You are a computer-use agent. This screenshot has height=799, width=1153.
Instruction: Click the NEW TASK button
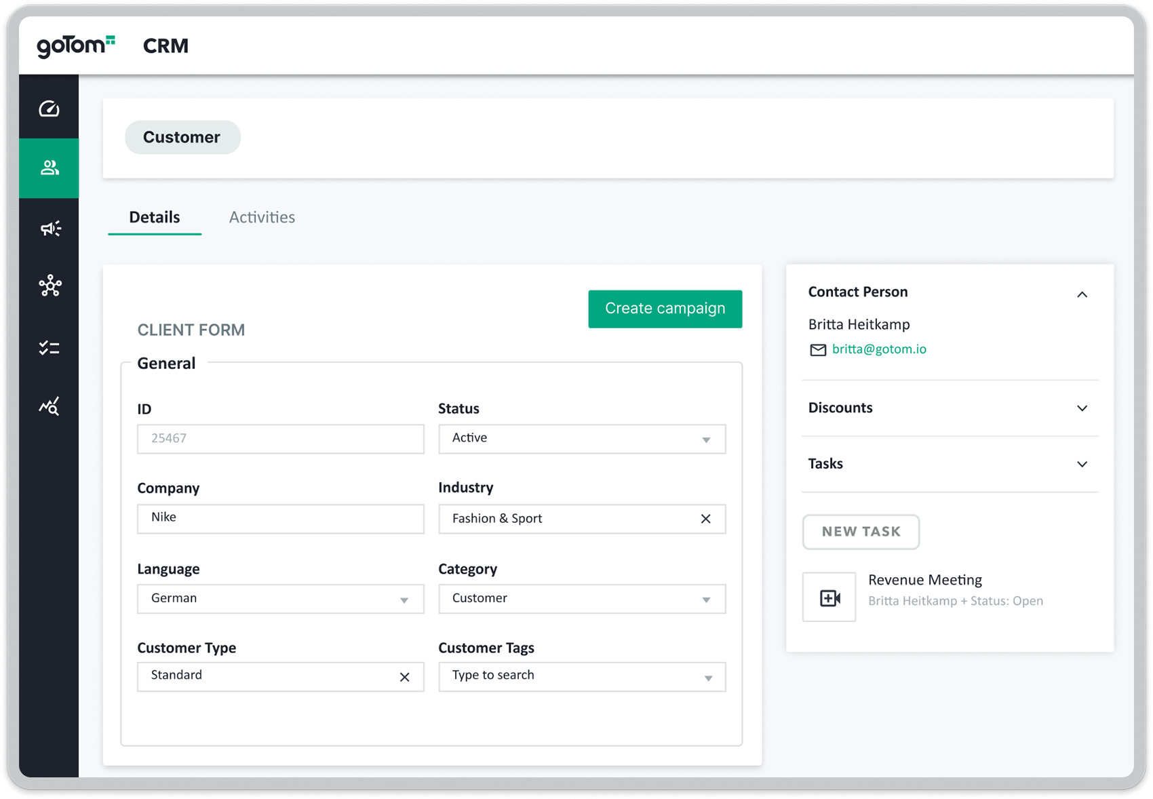860,532
